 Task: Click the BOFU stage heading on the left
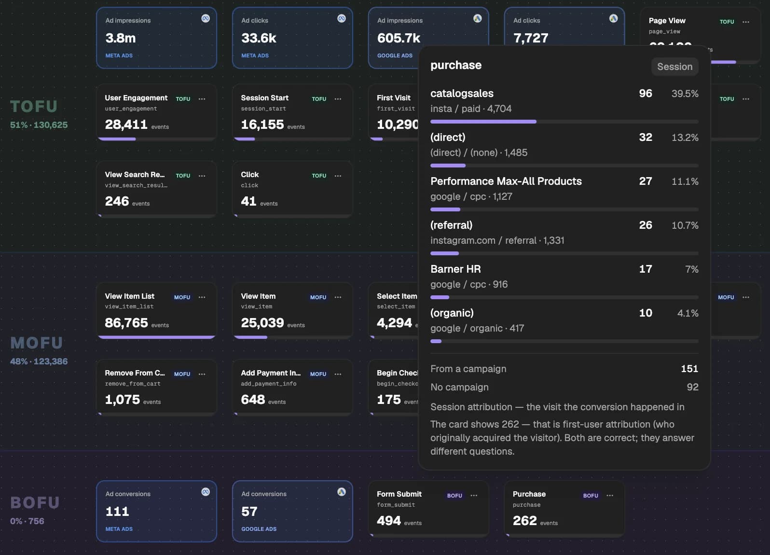click(35, 503)
